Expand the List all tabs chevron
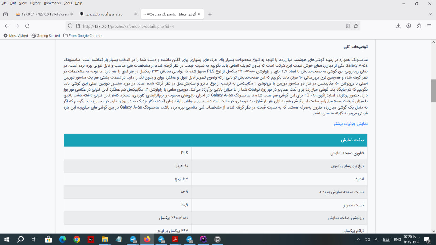Screen dimensions: 436x245 (x=430, y=14)
